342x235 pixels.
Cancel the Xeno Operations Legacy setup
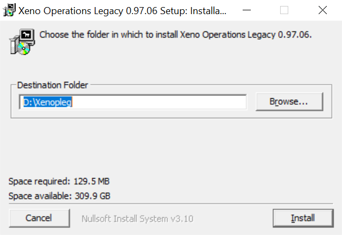coord(39,218)
